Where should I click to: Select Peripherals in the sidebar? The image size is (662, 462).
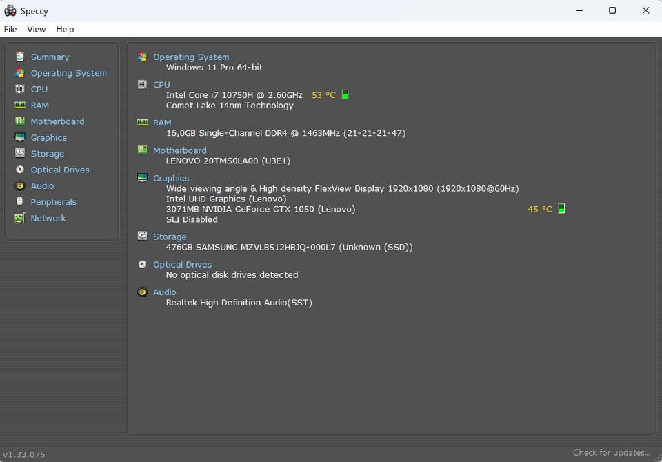coord(54,202)
